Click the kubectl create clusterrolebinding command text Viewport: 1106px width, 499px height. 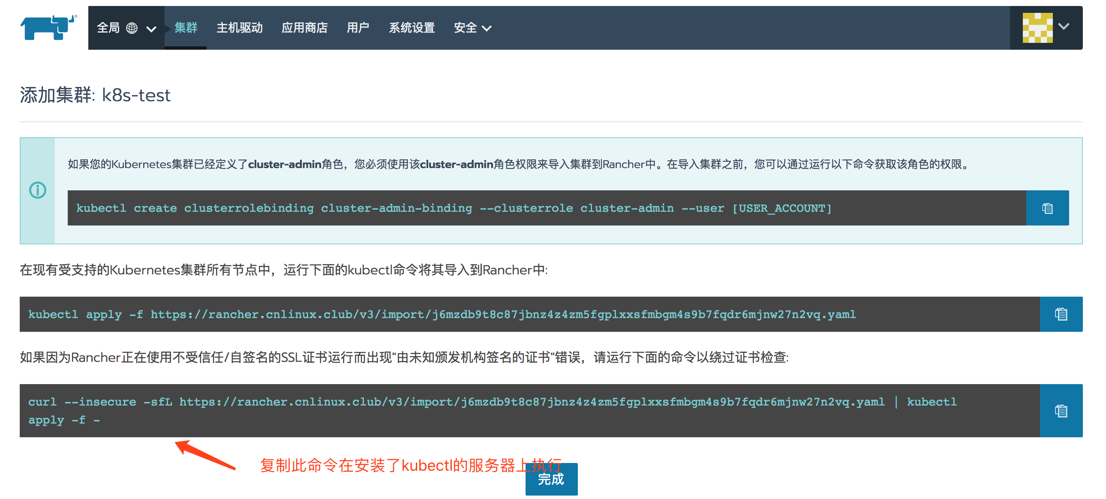pos(454,208)
